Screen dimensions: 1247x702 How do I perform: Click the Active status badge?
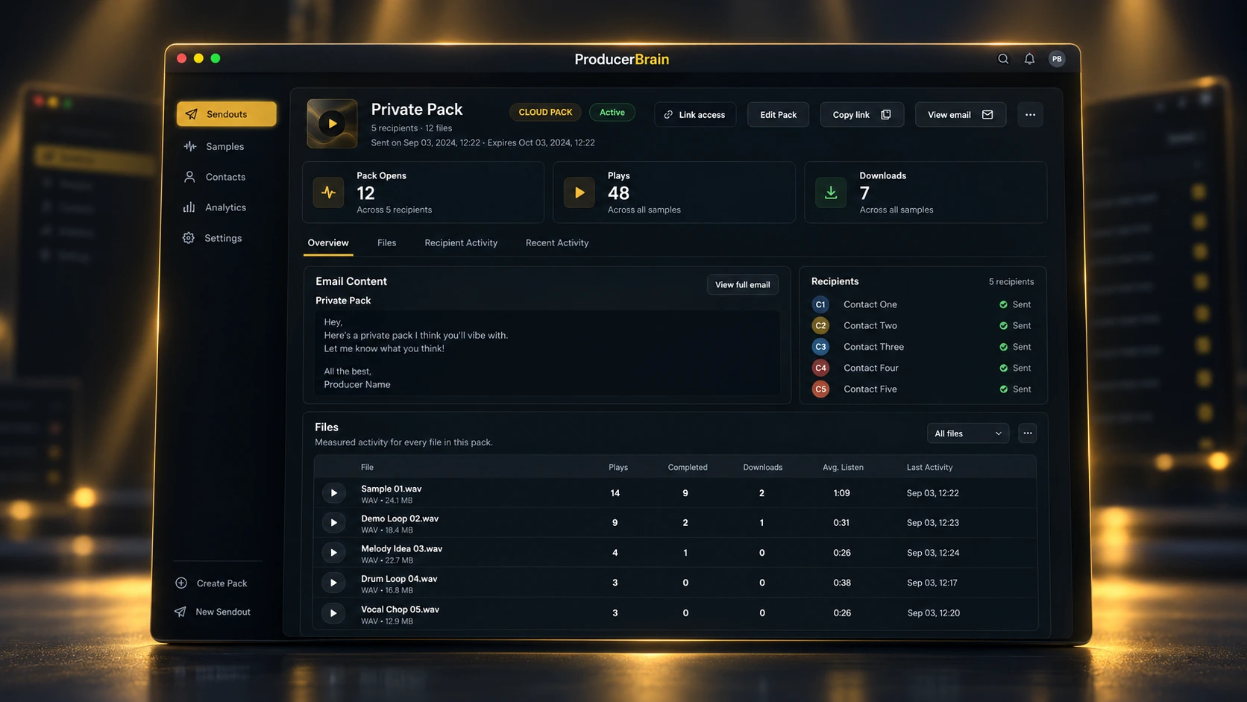(x=612, y=113)
